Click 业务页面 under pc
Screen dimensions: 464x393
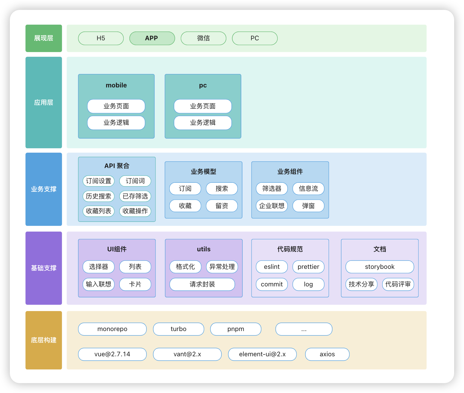[x=203, y=106]
